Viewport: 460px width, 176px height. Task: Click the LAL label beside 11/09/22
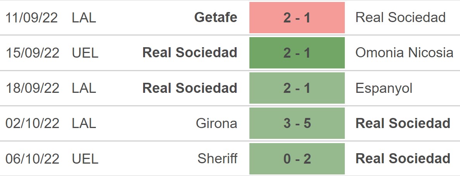point(84,18)
